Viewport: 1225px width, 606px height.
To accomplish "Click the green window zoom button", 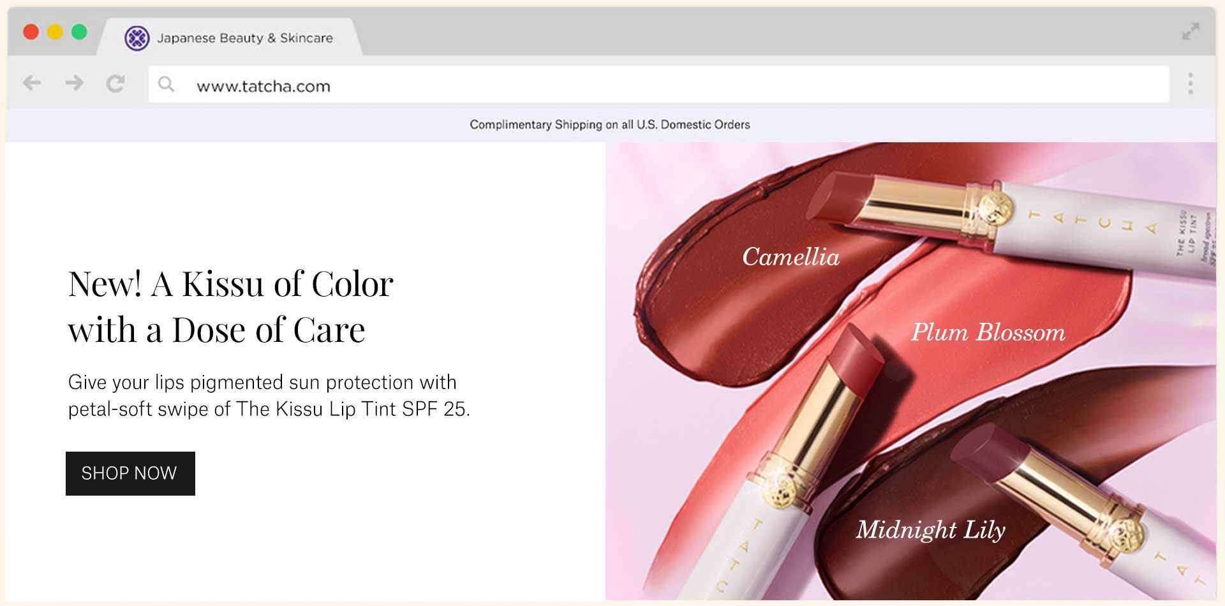I will [79, 31].
